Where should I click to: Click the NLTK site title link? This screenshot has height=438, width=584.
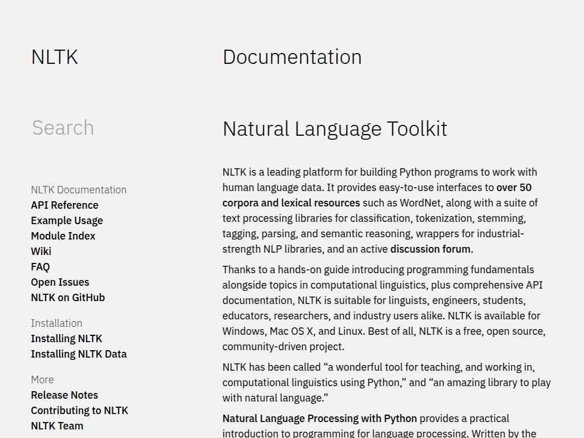point(54,58)
